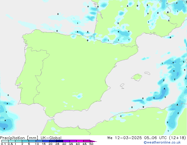187x145 pixels.
Task: Pick the 5–10 mm legend swatch
Action: click(32, 141)
